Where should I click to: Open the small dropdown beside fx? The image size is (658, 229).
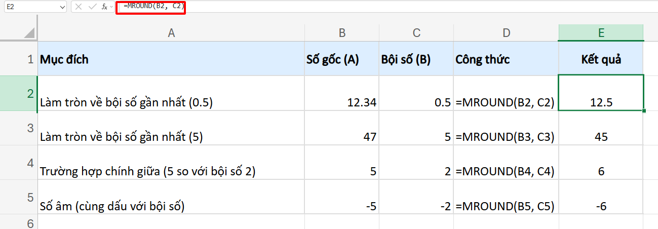111,7
